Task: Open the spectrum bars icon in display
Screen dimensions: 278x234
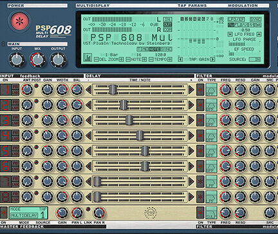Action: click(x=88, y=57)
